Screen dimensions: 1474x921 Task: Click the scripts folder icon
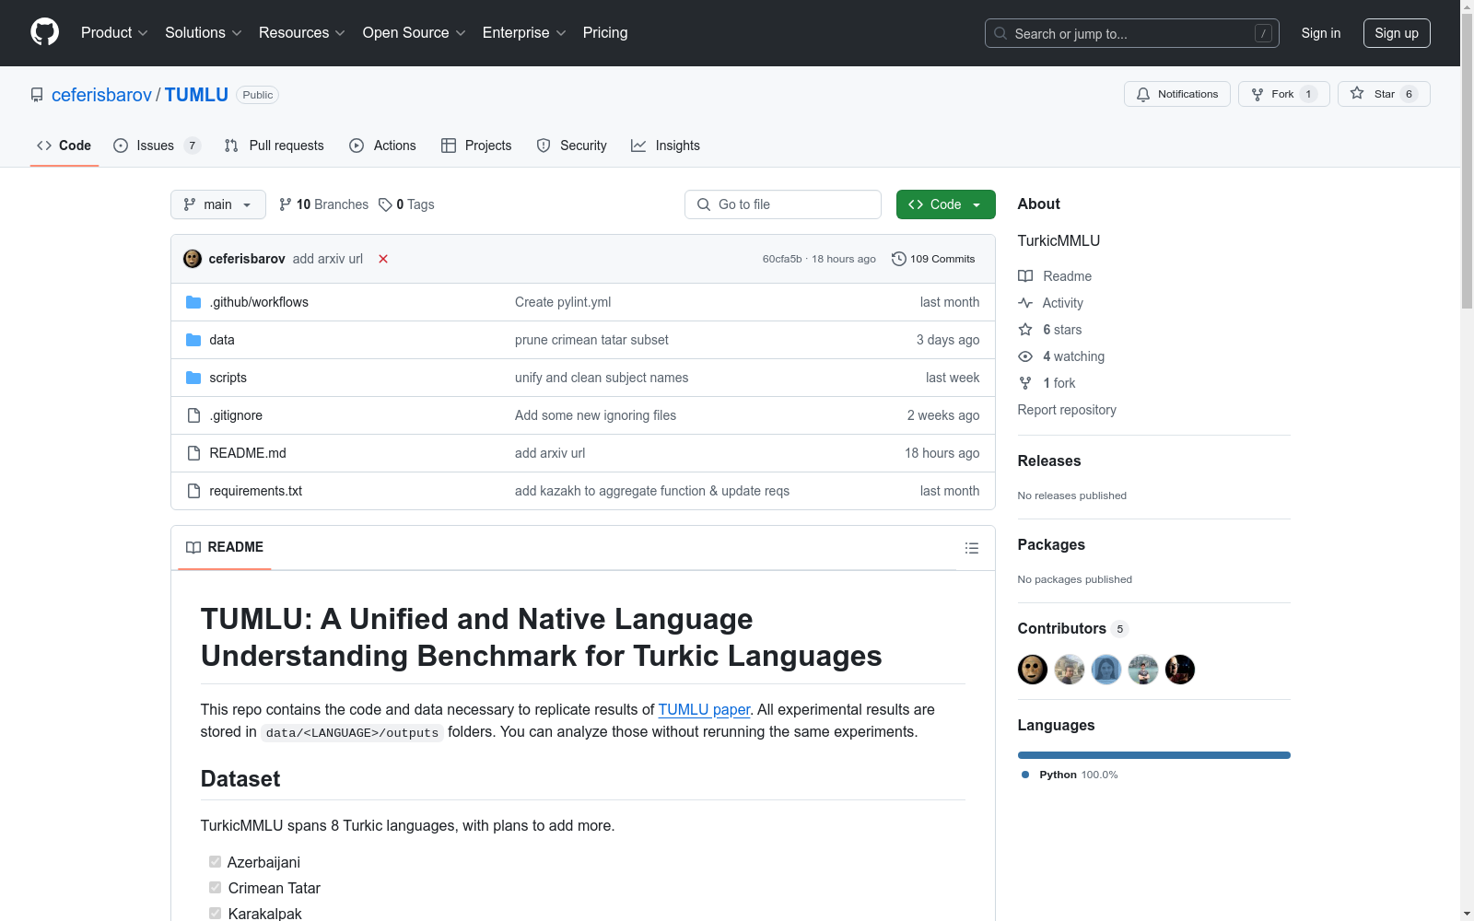[x=193, y=378]
